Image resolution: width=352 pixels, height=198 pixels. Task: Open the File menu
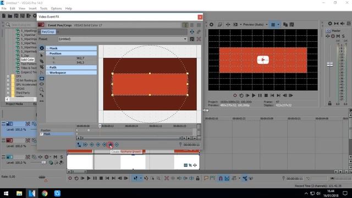point(4,9)
